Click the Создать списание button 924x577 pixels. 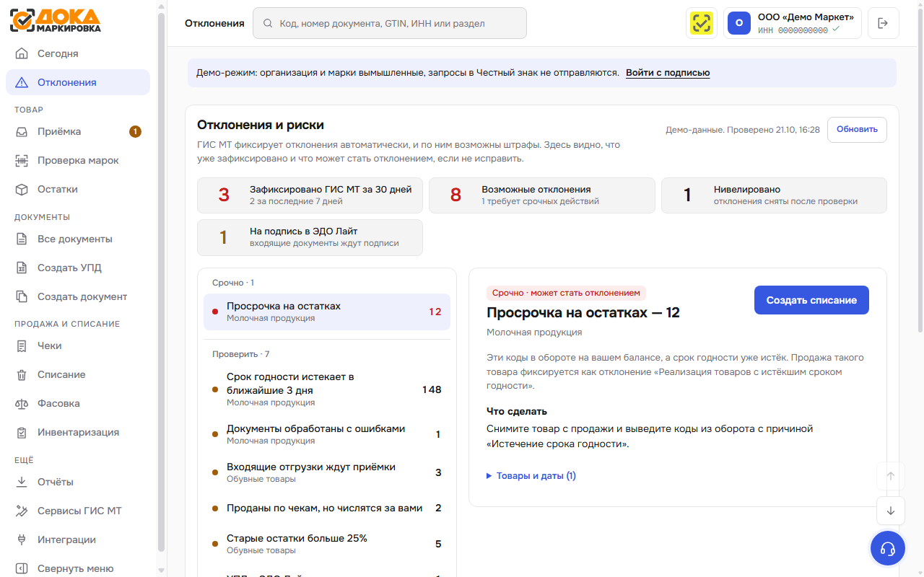point(811,300)
